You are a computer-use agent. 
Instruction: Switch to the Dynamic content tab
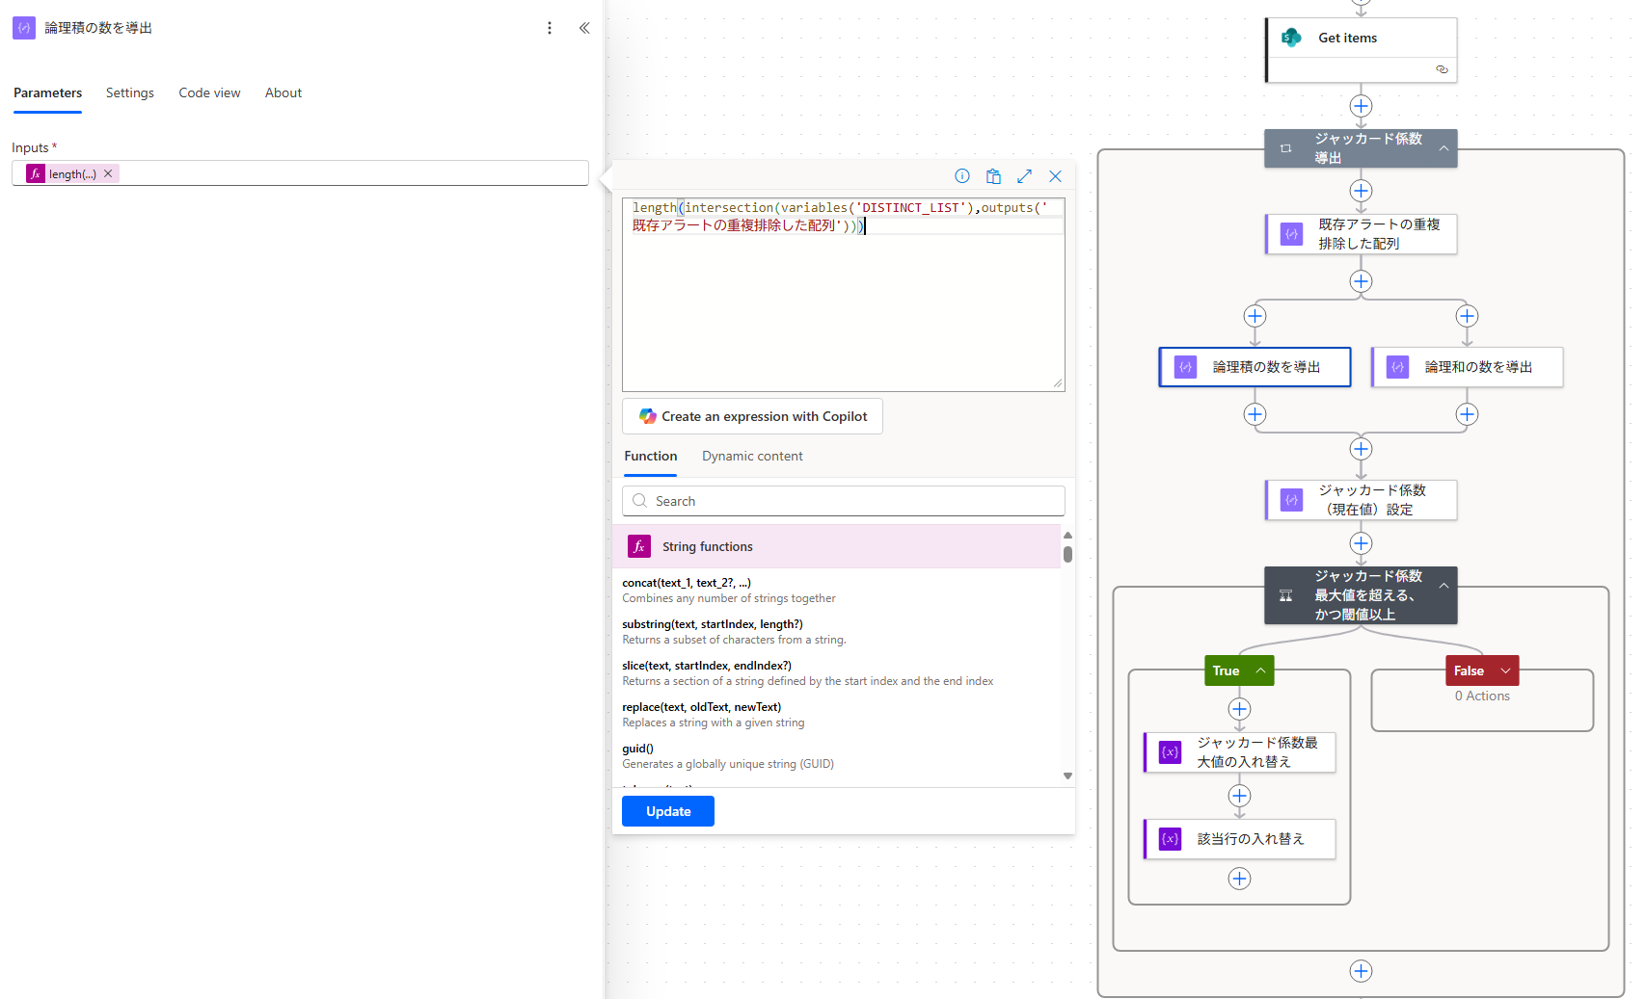click(752, 457)
